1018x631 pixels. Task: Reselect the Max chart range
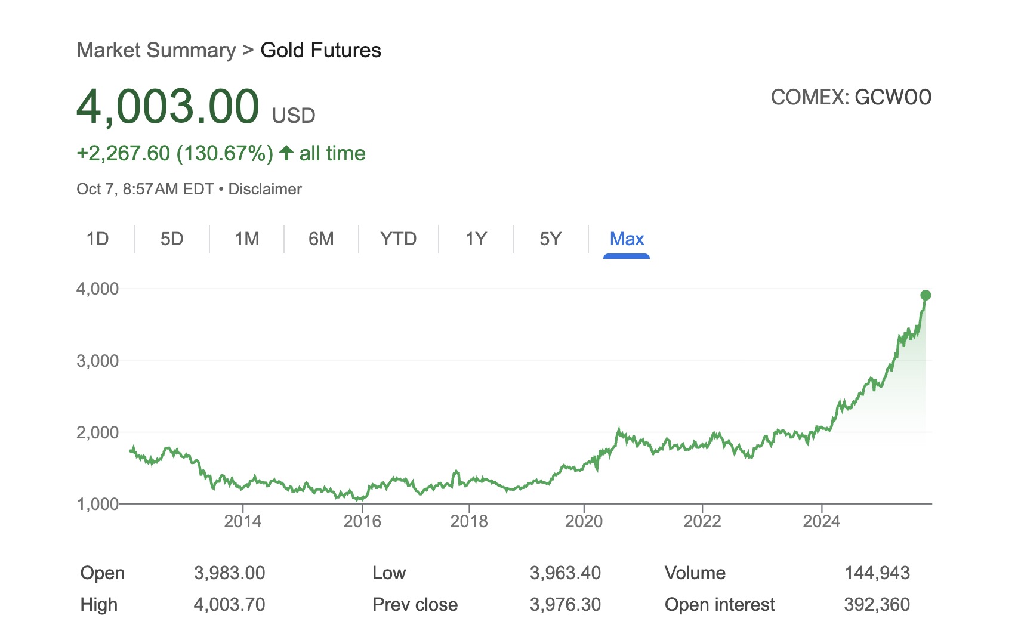(625, 239)
